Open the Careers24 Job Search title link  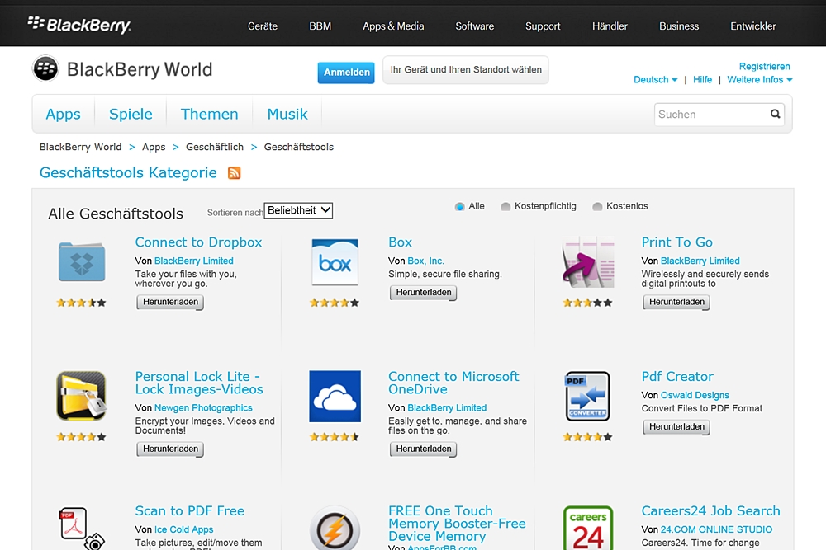[x=710, y=510]
